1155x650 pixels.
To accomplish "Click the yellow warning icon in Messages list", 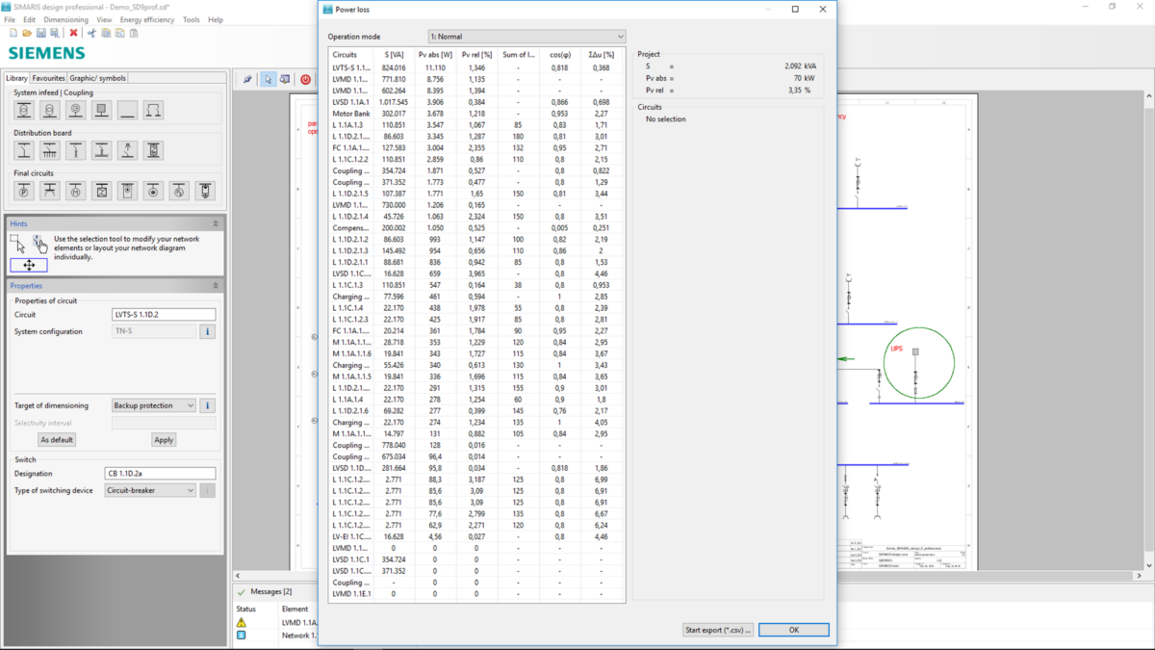I will pyautogui.click(x=242, y=622).
